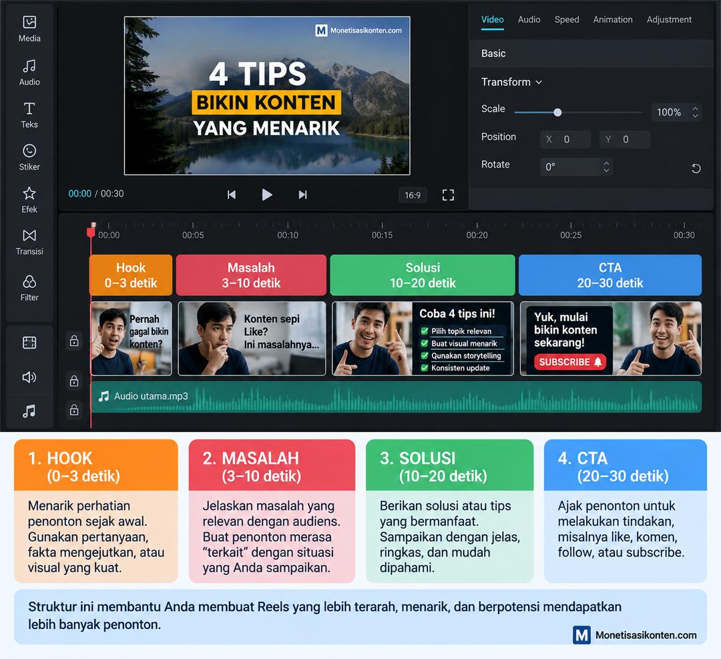Click the Rotate 0° input field

click(x=577, y=166)
